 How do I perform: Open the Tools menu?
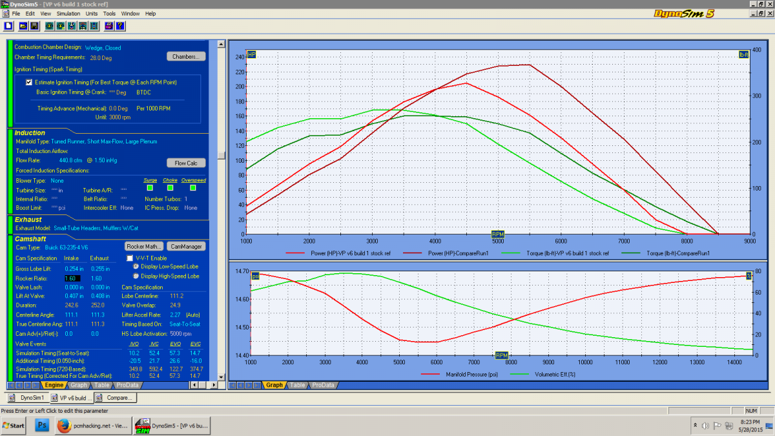click(x=110, y=13)
